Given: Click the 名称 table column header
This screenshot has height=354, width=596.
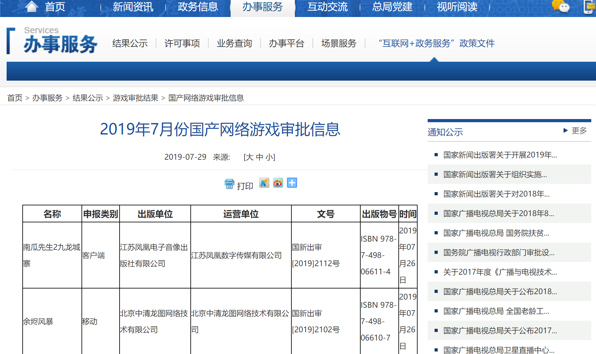Looking at the screenshot, I should pyautogui.click(x=52, y=214).
